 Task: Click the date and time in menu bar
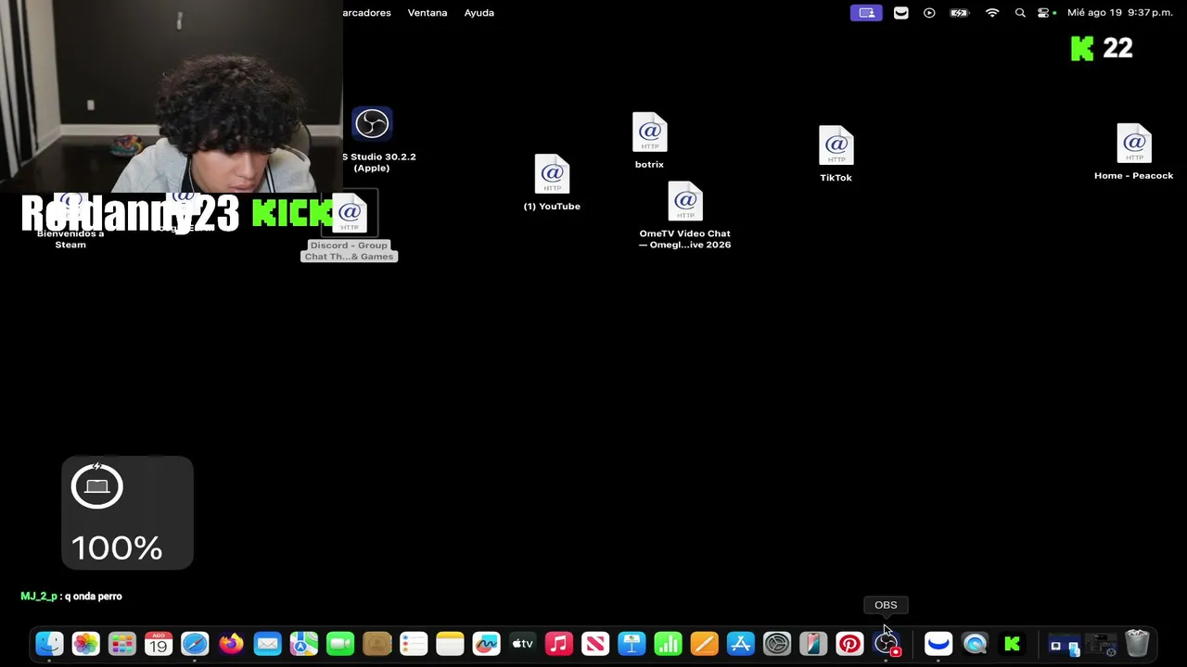click(x=1120, y=13)
